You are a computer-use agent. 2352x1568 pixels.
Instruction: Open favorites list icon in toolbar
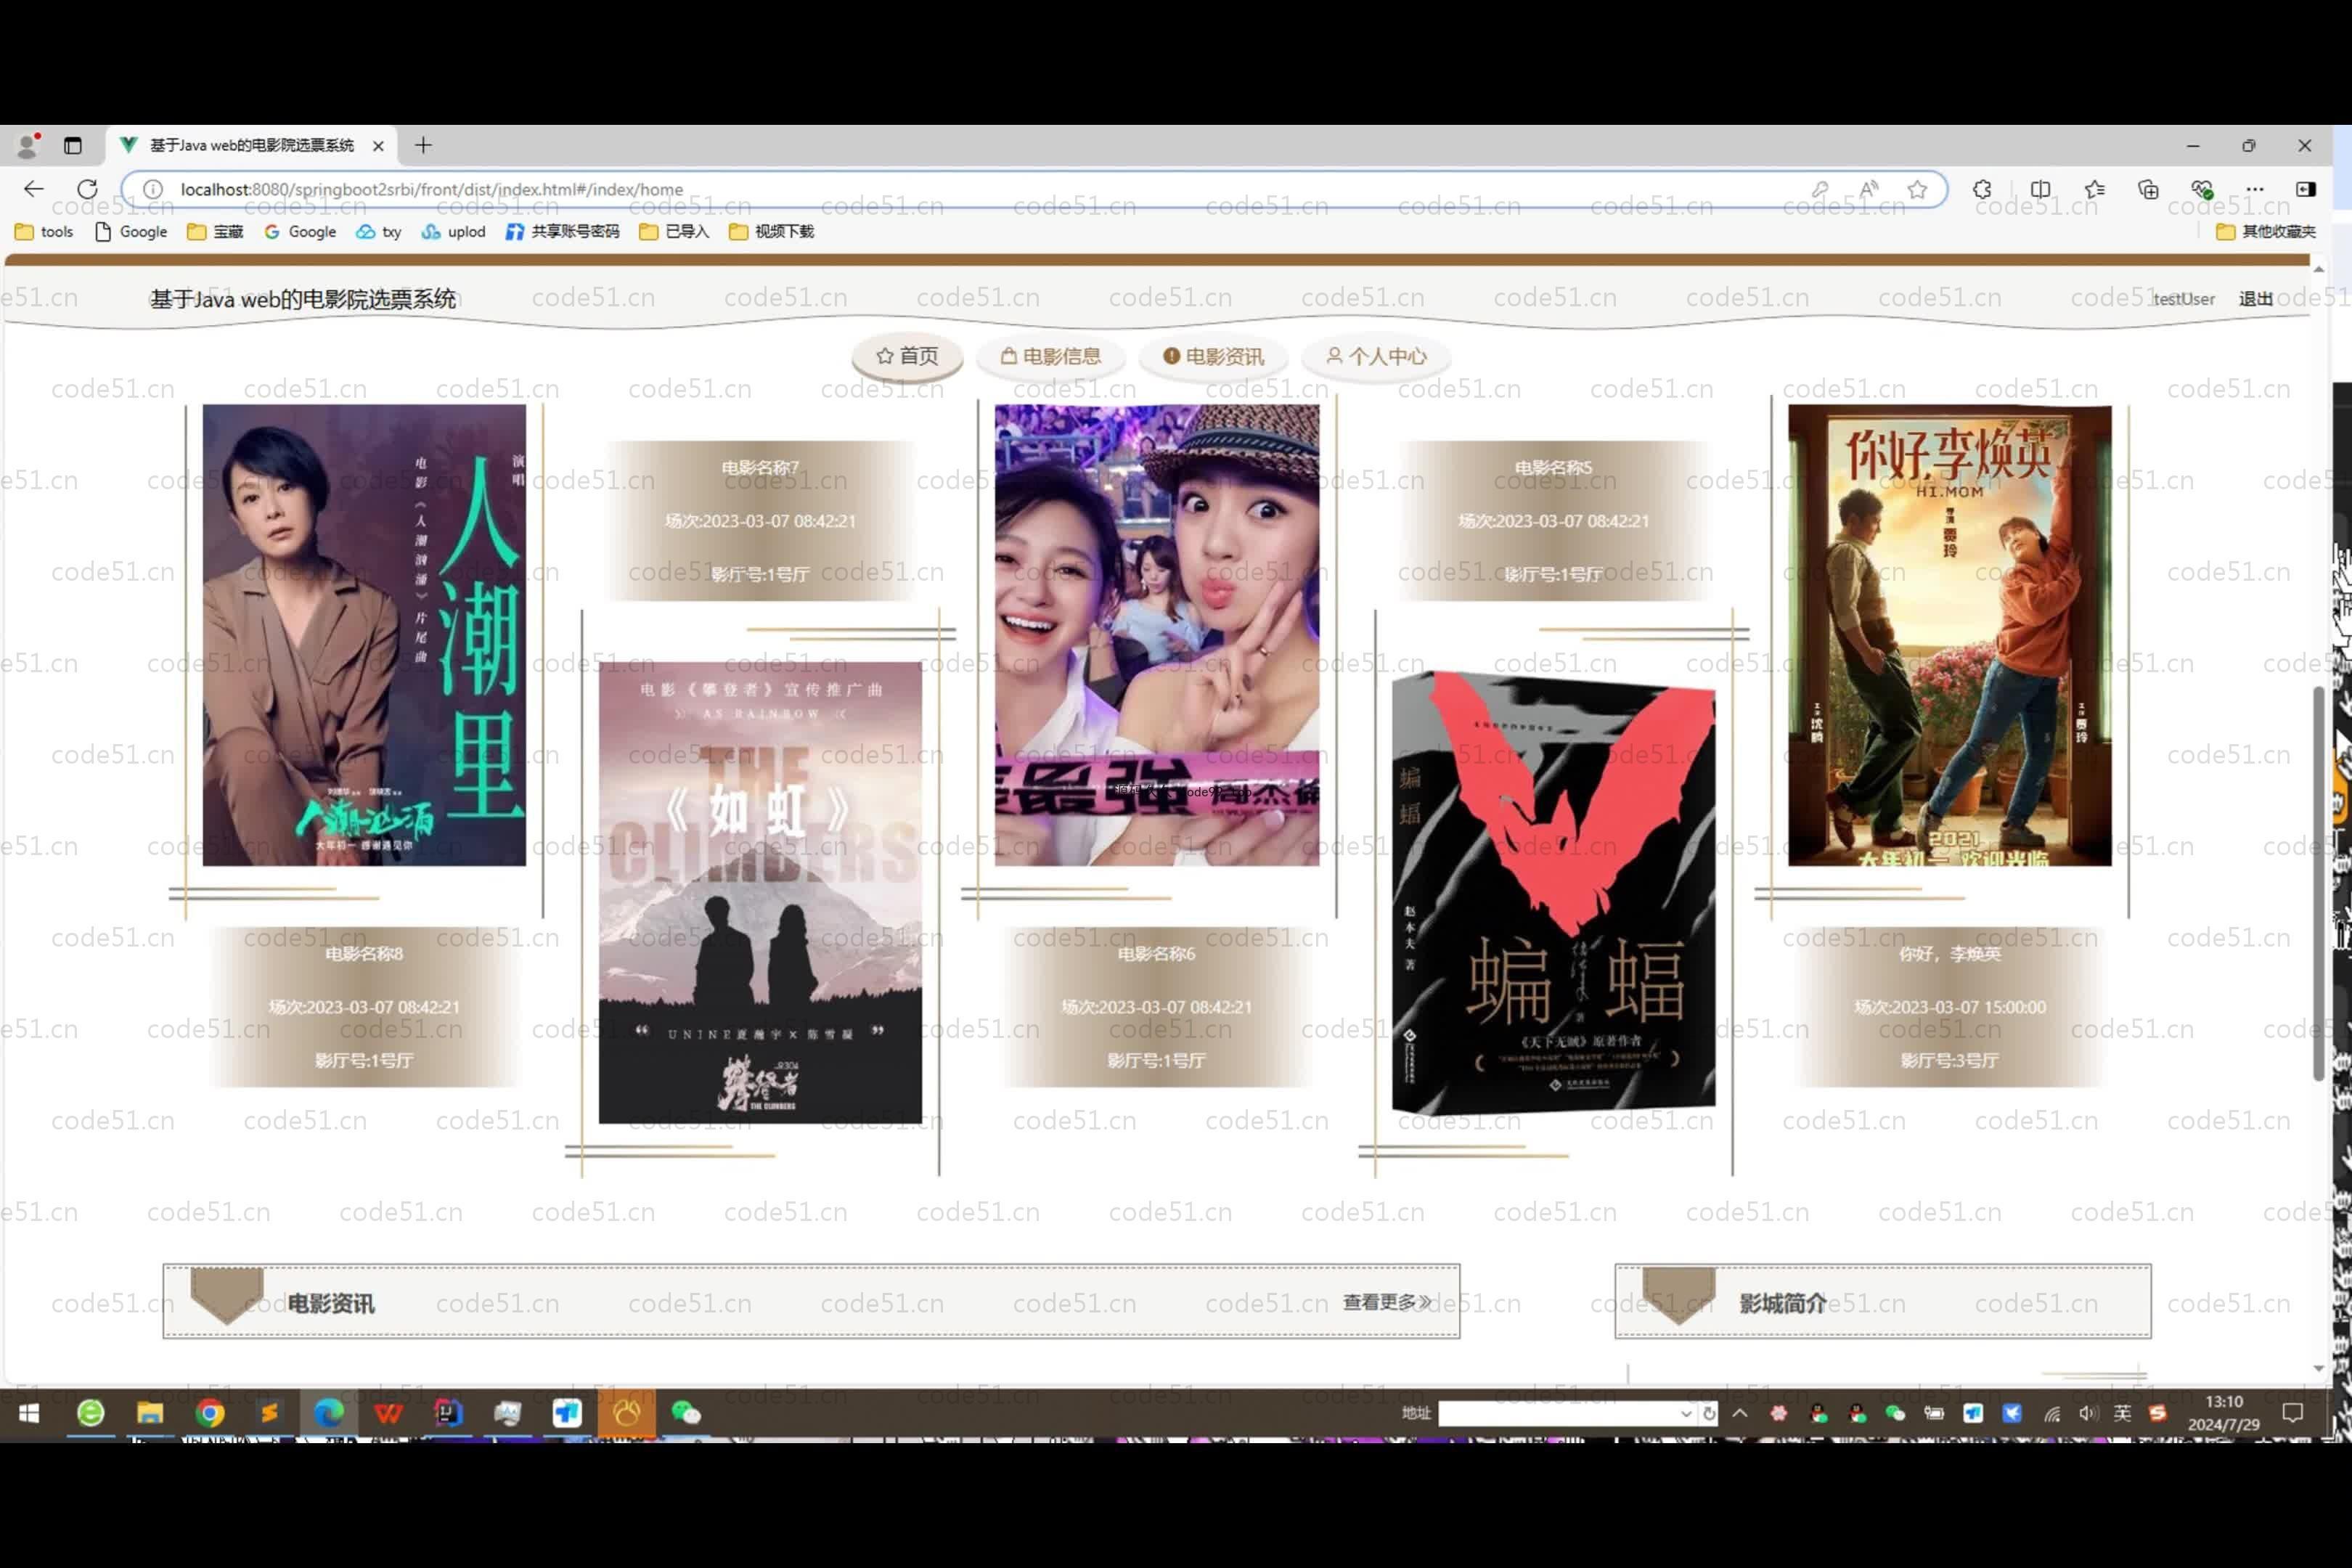pyautogui.click(x=2095, y=189)
